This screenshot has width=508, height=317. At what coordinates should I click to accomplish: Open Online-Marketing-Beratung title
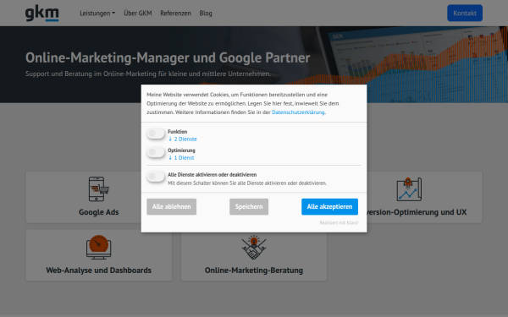click(x=254, y=271)
